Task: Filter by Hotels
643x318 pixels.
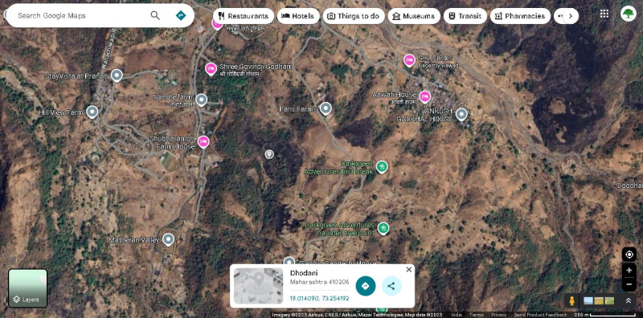Action: [x=298, y=16]
